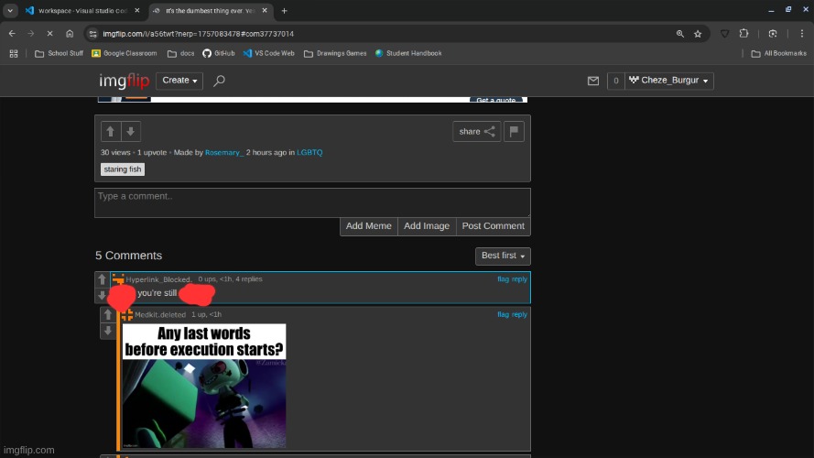The width and height of the screenshot is (814, 458).
Task: Stop loading the page
Action: coord(49,34)
